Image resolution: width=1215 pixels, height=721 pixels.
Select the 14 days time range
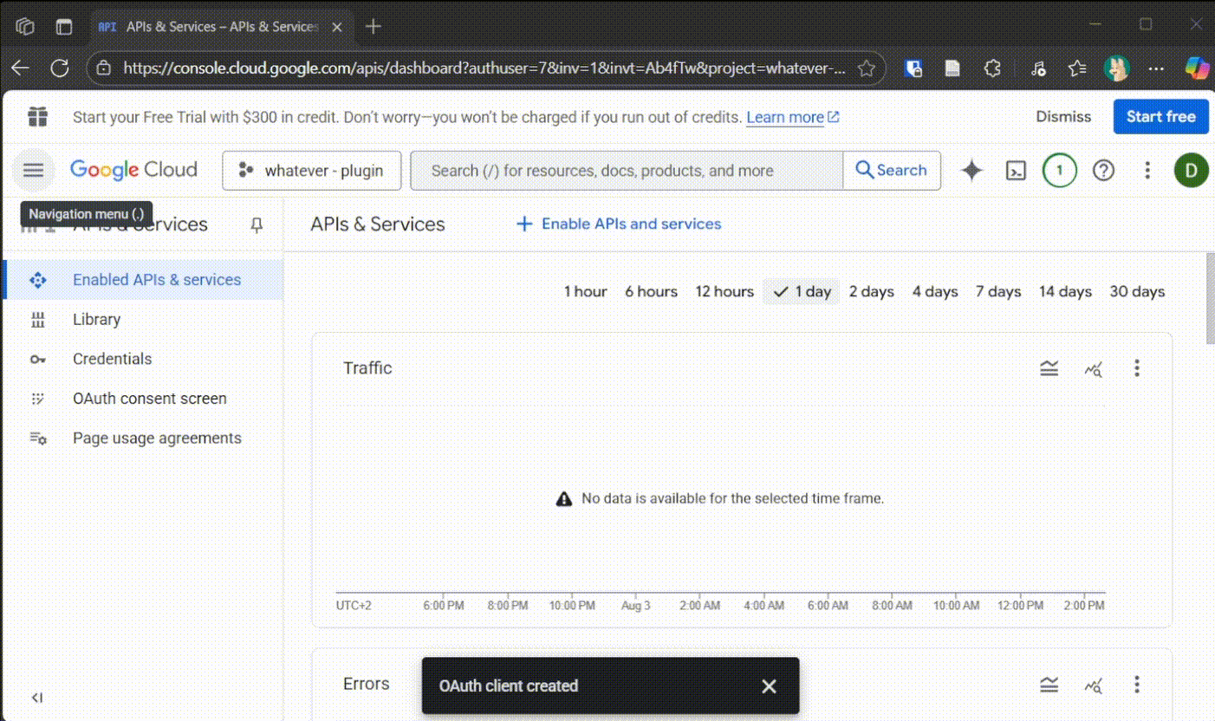pyautogui.click(x=1065, y=292)
